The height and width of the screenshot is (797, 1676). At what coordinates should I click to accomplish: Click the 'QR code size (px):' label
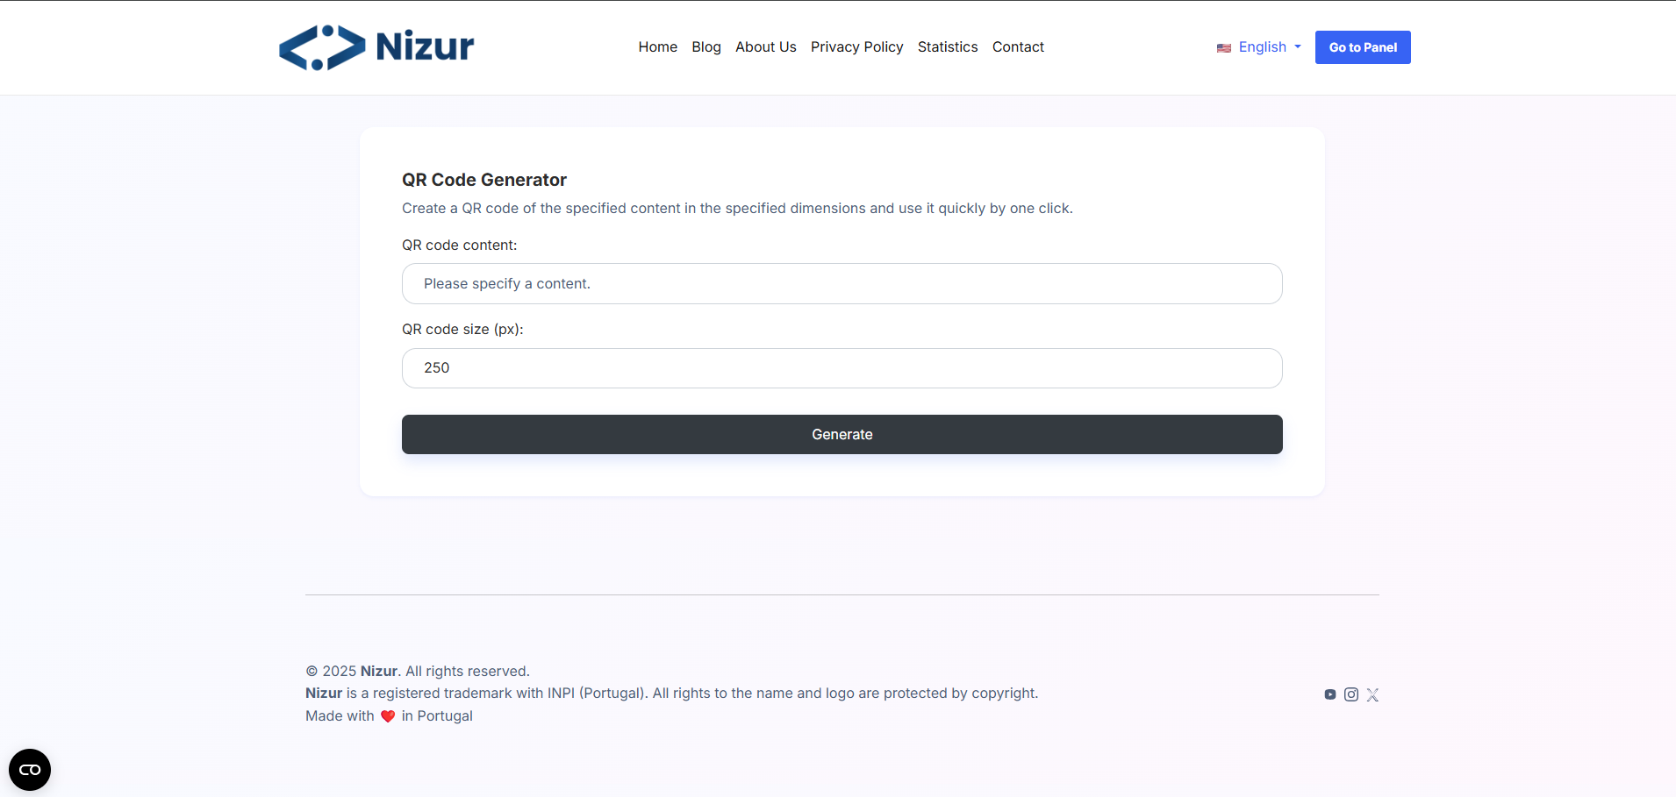coord(462,330)
